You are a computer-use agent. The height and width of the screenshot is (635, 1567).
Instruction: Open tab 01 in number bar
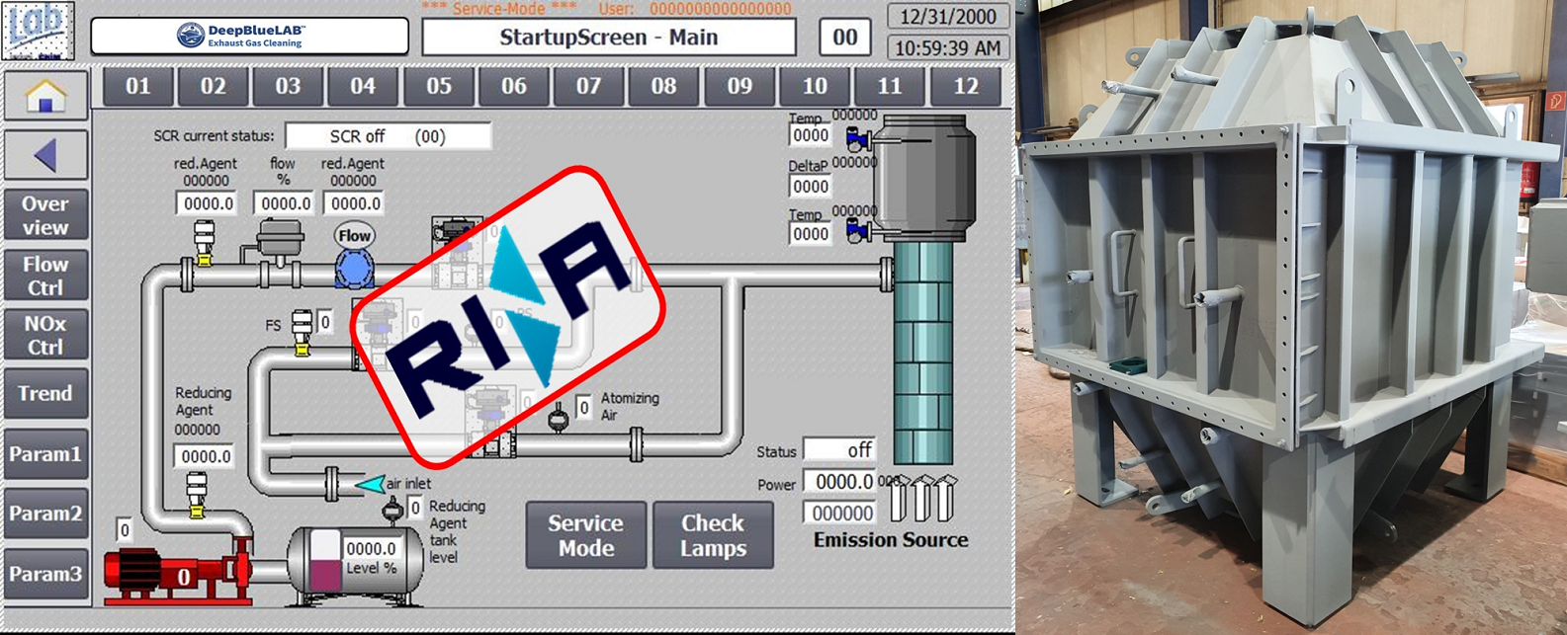[138, 87]
